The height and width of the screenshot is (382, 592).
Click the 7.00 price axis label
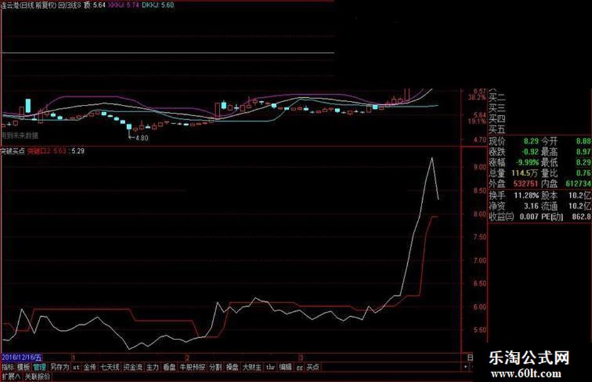480,260
